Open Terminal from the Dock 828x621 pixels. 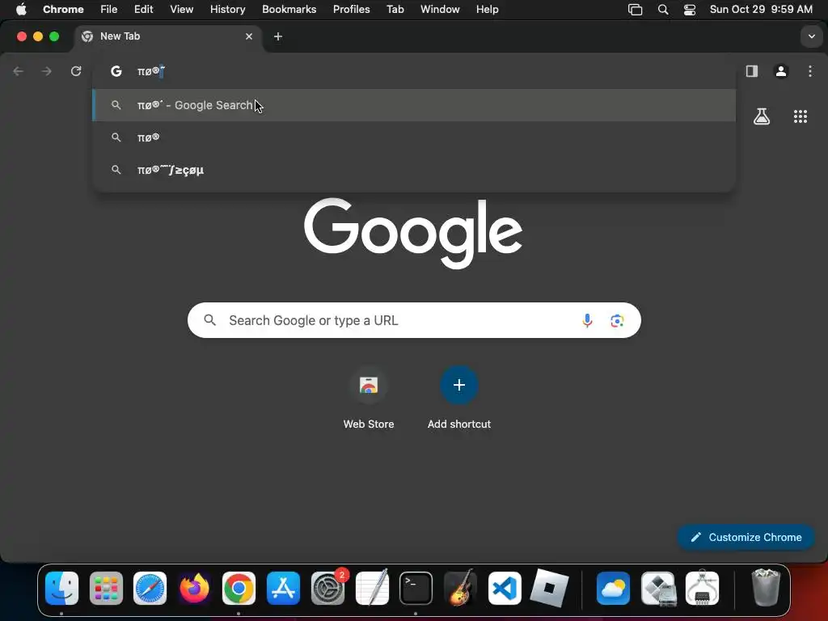click(416, 589)
